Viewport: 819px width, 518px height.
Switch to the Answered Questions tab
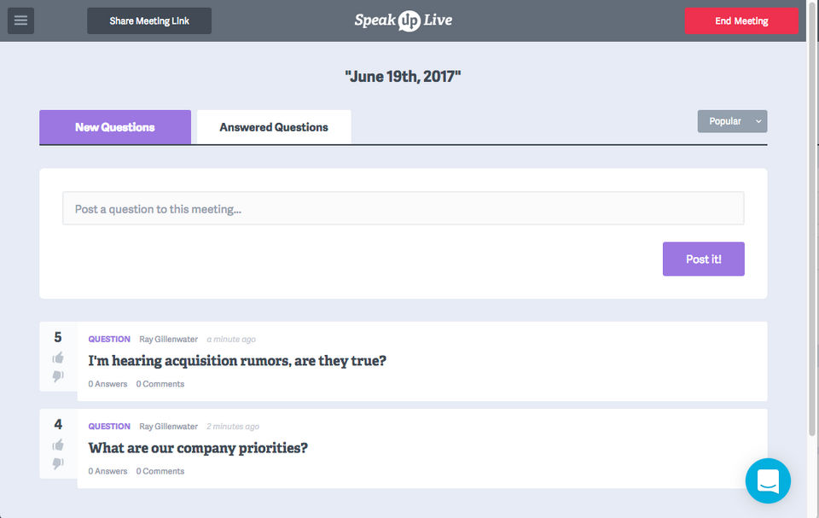274,127
